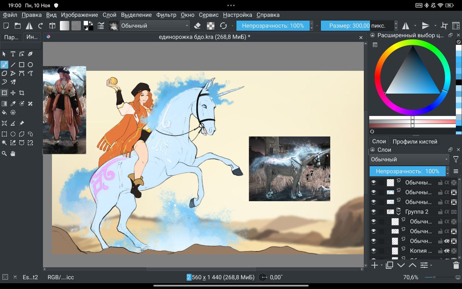Open the Фильтр menu

click(166, 15)
